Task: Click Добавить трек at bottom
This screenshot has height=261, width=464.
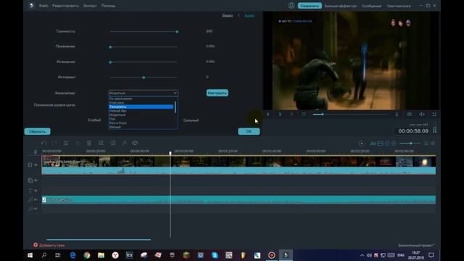Action: [52, 245]
